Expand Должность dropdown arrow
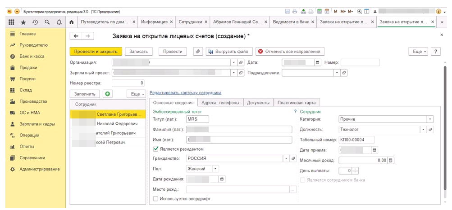 tap(423, 129)
